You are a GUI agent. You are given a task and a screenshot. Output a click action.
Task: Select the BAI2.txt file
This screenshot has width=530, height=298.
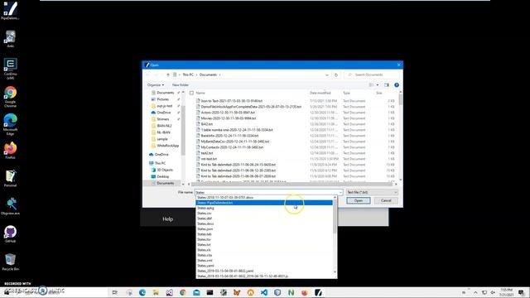click(x=207, y=124)
